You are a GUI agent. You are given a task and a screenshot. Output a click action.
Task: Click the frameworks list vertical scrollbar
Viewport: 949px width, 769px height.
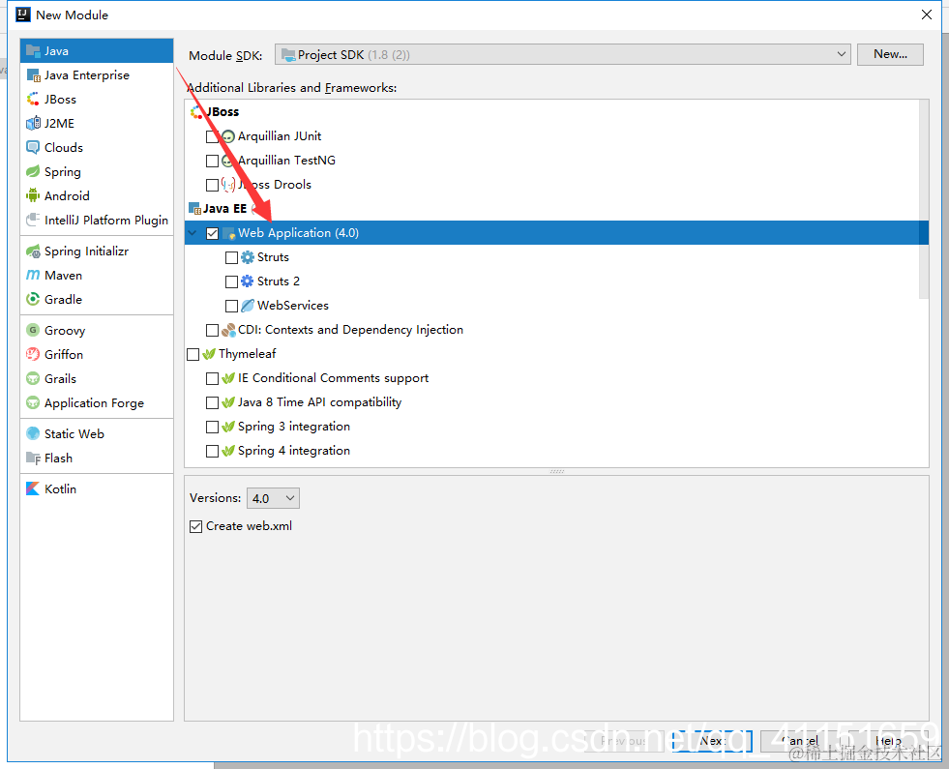[924, 199]
